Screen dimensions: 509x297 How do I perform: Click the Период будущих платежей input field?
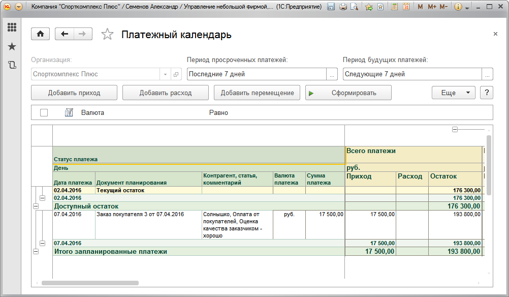[411, 74]
